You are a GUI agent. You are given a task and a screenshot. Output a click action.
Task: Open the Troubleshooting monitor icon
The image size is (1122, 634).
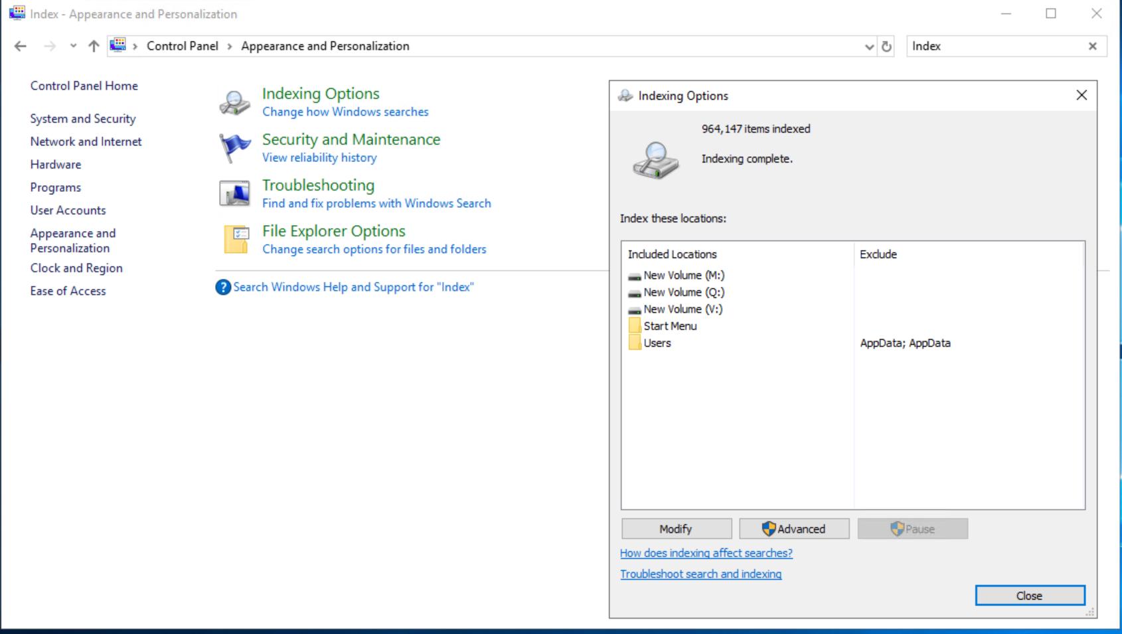pos(234,193)
